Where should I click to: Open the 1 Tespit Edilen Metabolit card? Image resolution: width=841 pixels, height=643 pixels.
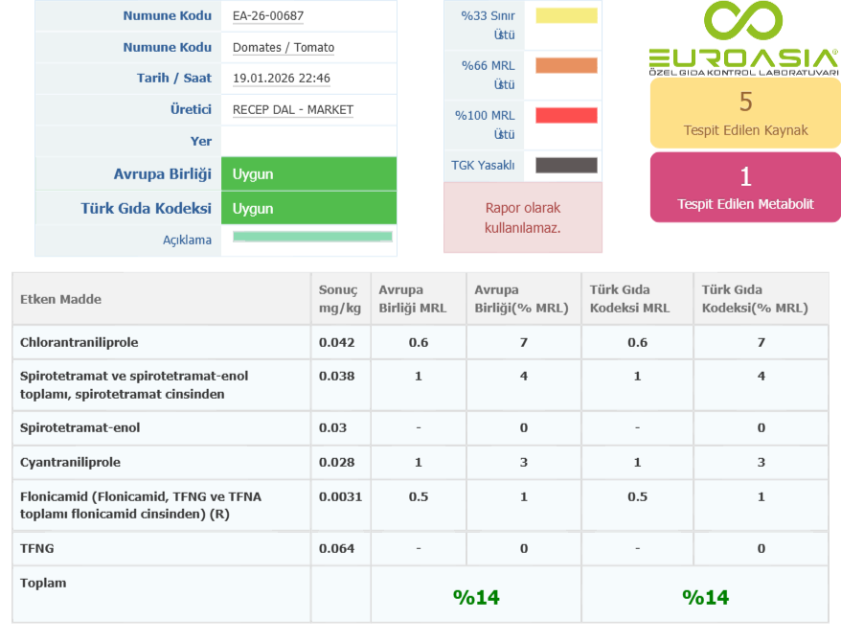coord(745,187)
